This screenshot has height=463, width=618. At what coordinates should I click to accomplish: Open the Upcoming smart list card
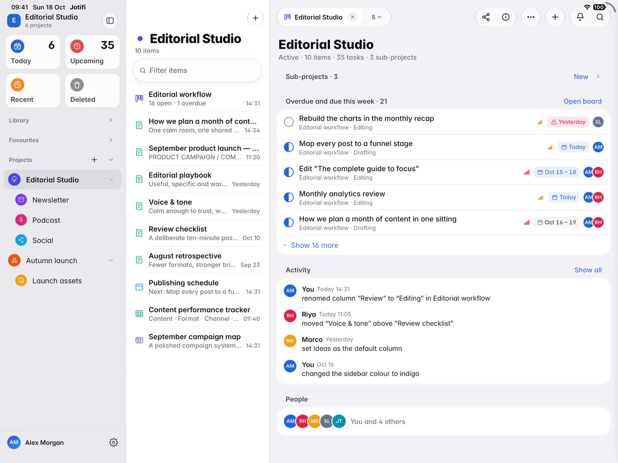tap(92, 52)
